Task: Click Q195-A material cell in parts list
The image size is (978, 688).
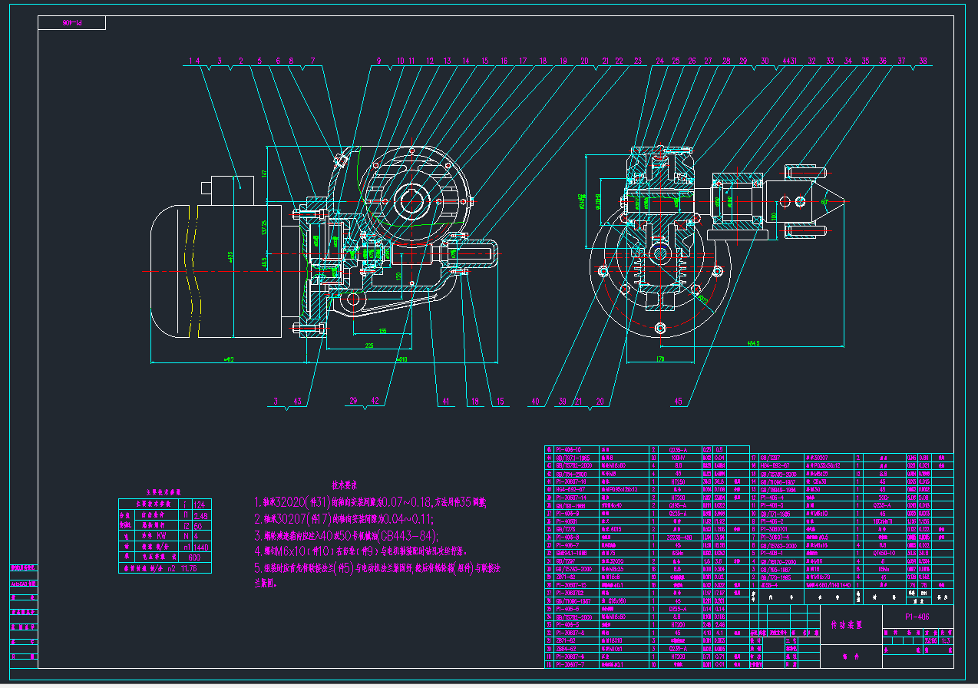Action: tap(678, 505)
